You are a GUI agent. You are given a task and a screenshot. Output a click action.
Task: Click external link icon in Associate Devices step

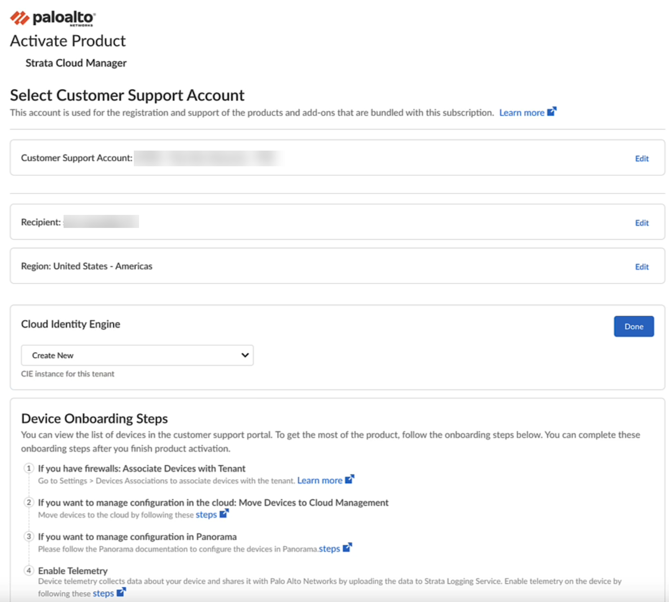tap(350, 479)
